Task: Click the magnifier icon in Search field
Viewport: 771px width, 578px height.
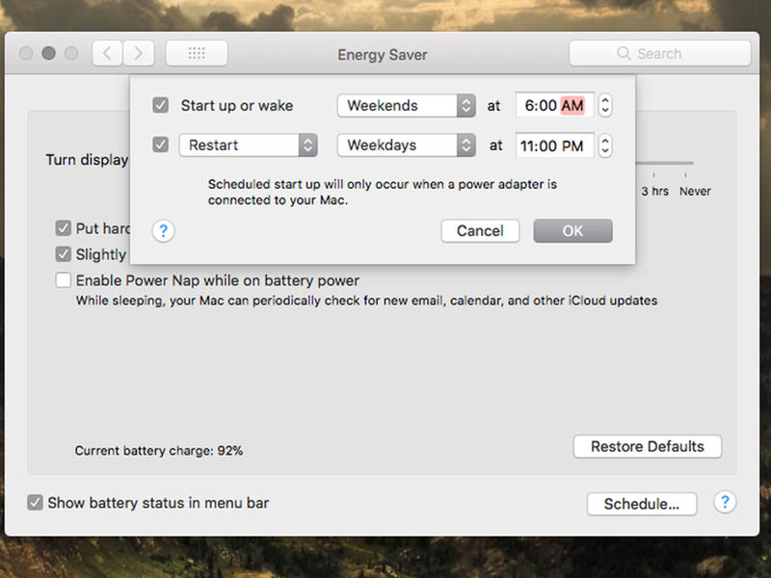Action: [x=624, y=54]
